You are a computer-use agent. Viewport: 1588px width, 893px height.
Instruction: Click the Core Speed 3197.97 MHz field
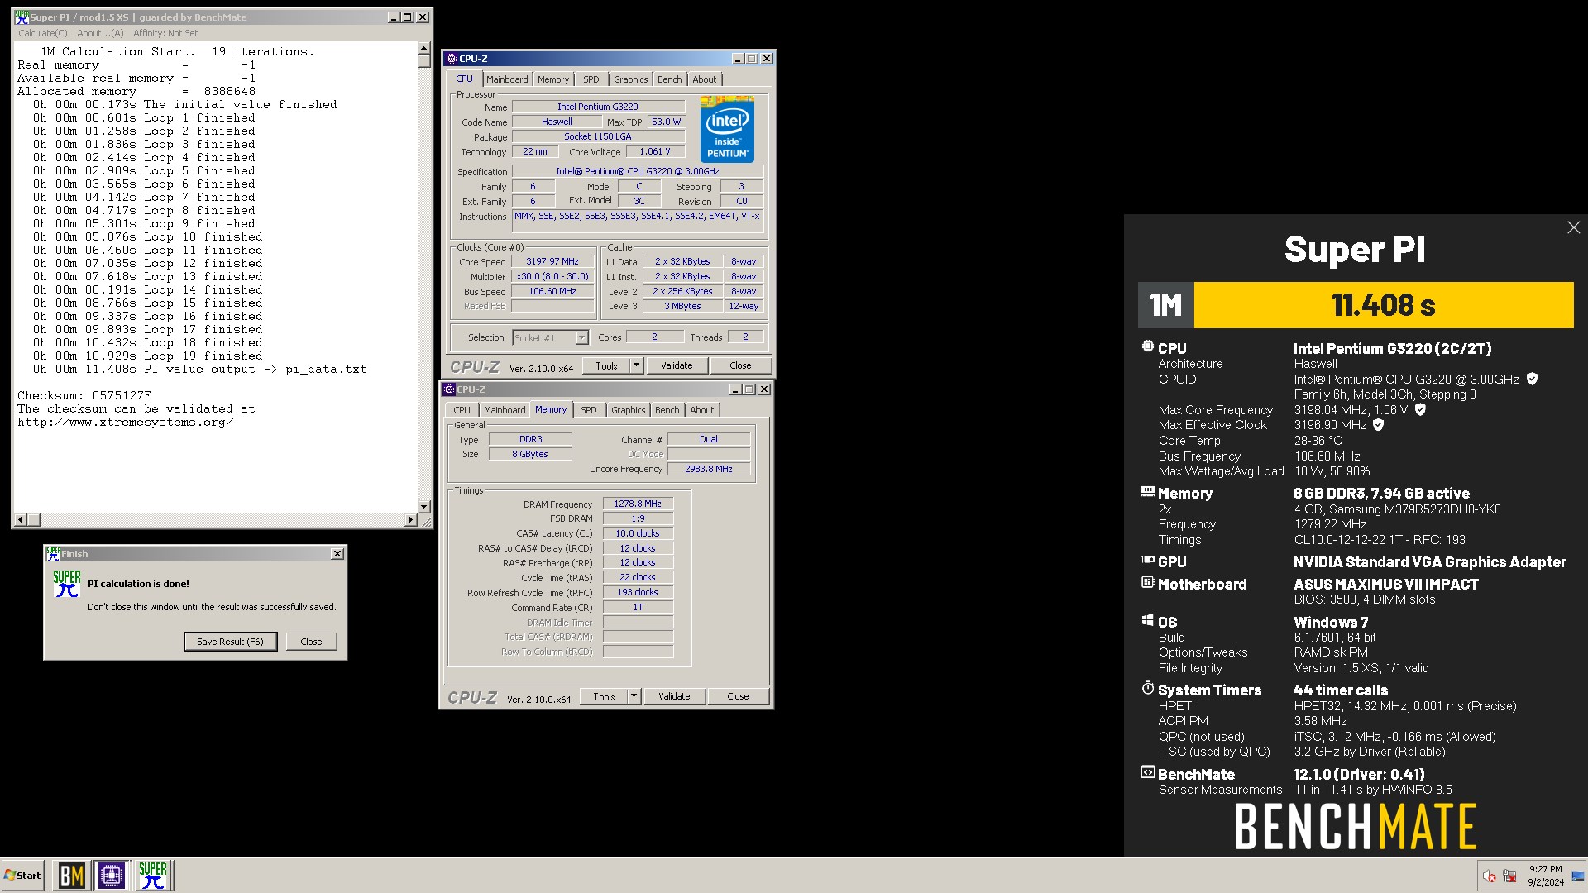coord(552,261)
